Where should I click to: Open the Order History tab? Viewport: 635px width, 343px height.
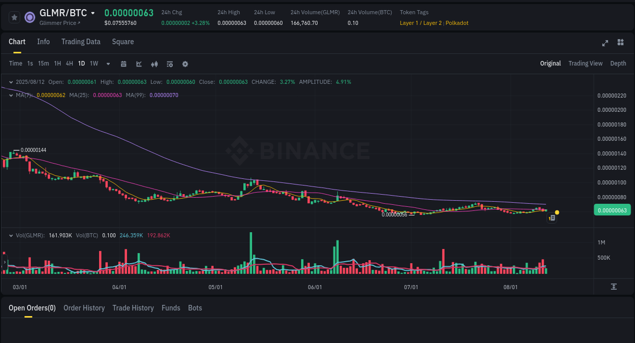(x=84, y=308)
